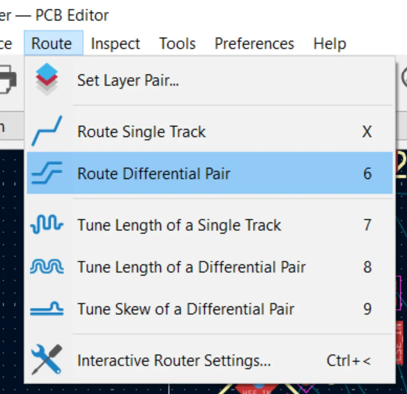Click the wrench and screwdriver router settings icon
The height and width of the screenshot is (394, 407).
pos(47,360)
